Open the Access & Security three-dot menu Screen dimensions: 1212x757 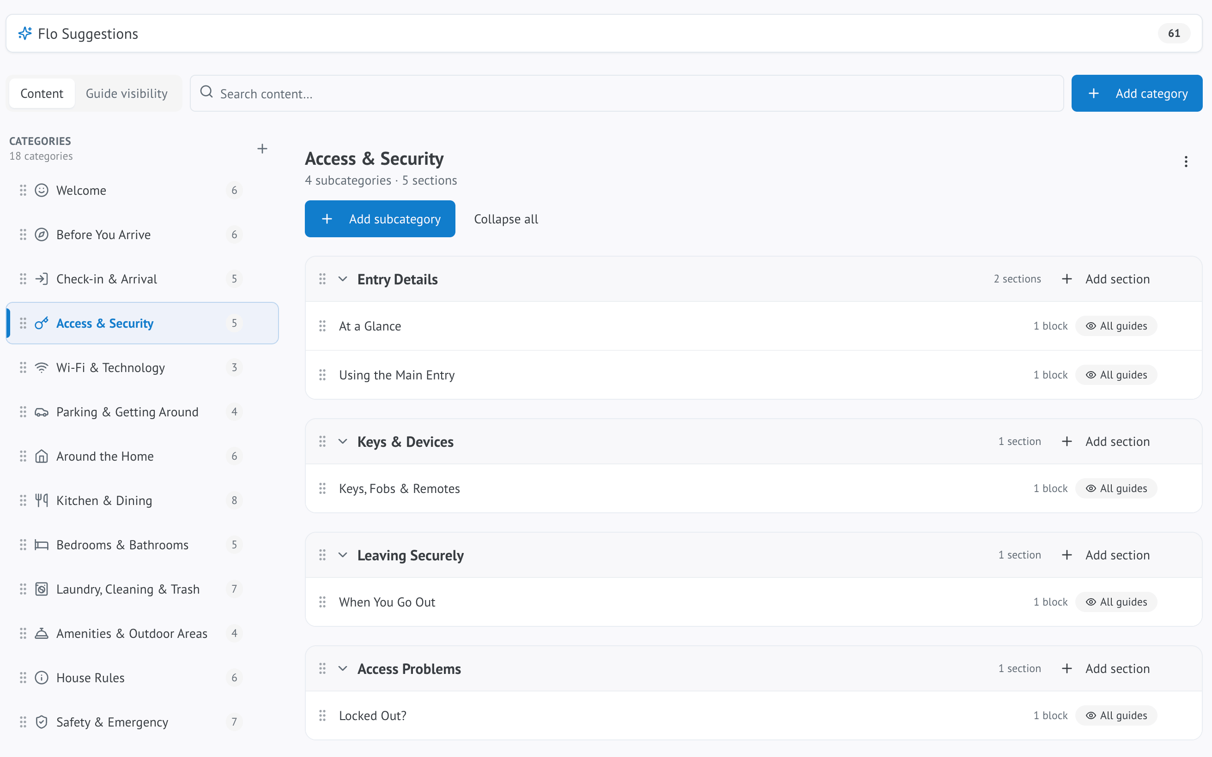coord(1186,162)
